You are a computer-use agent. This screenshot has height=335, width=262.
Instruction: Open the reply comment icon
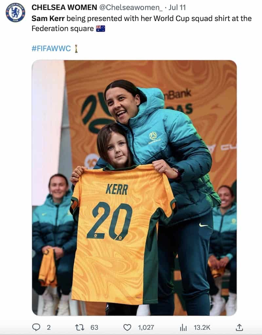(x=36, y=327)
